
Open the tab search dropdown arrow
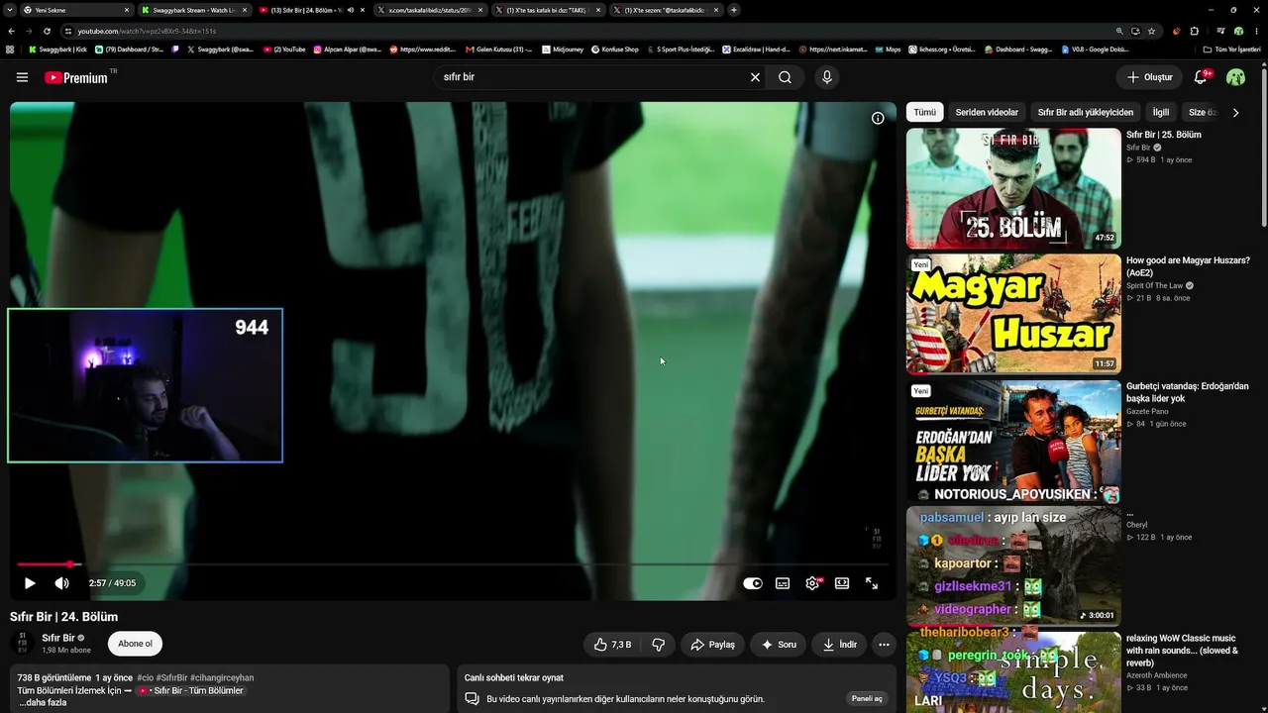(x=10, y=10)
